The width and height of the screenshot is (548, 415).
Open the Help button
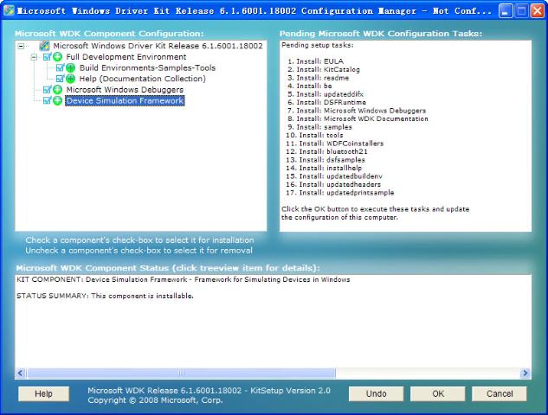(x=43, y=393)
